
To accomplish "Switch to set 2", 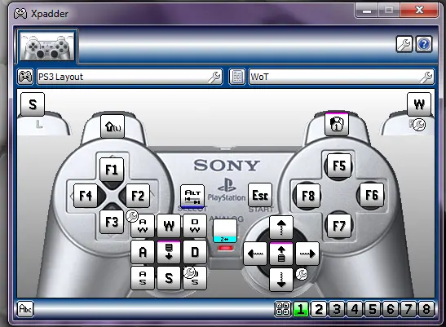I will pyautogui.click(x=319, y=309).
